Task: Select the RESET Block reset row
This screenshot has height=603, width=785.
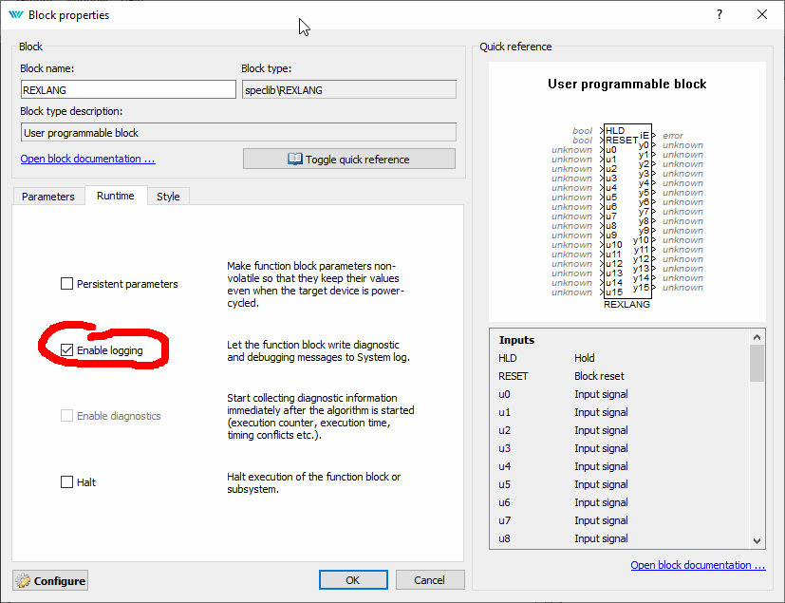Action: (619, 376)
